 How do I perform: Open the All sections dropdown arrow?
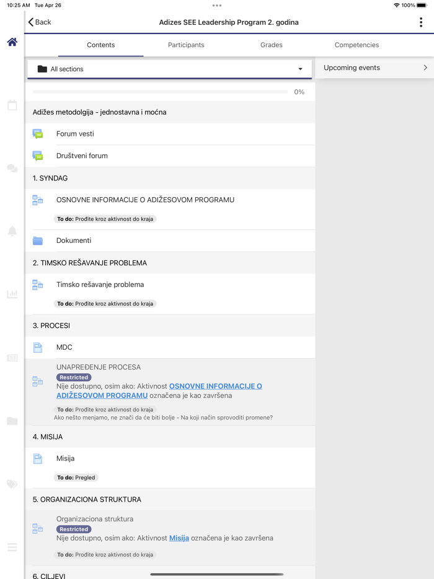(300, 69)
